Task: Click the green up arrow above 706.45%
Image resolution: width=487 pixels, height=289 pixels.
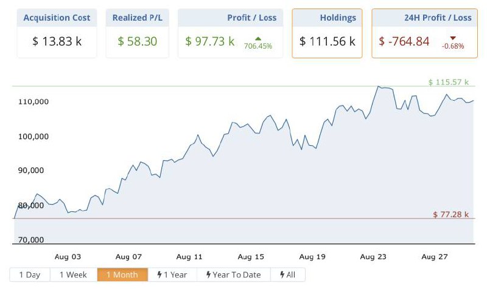Action: 258,38
